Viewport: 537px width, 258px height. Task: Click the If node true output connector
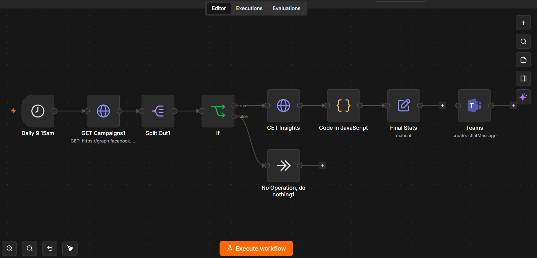234,105
